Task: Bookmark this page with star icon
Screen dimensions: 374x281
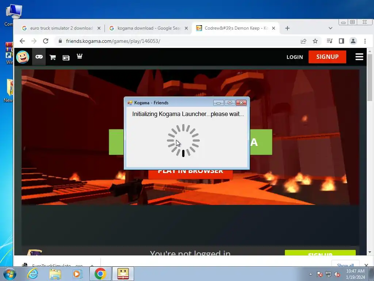Action: pos(315,41)
